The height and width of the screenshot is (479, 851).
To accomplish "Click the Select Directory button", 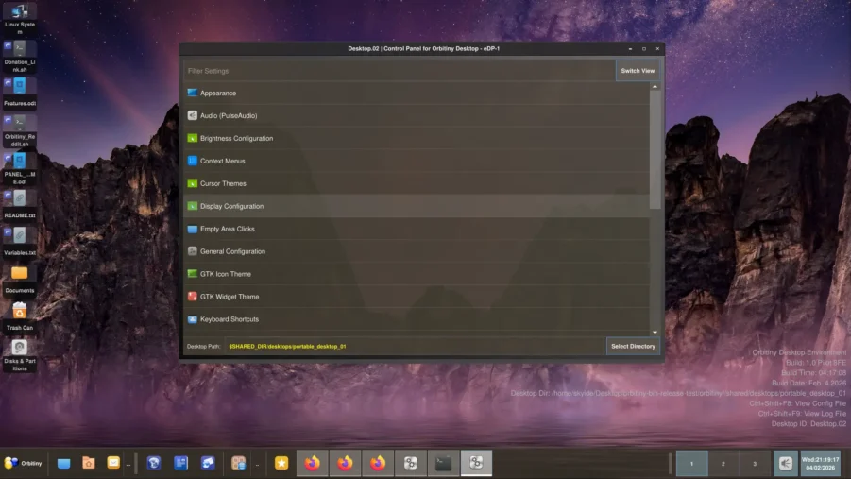I will (x=632, y=346).
